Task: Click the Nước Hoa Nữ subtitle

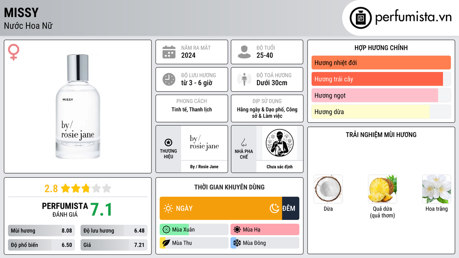Action: (x=28, y=26)
